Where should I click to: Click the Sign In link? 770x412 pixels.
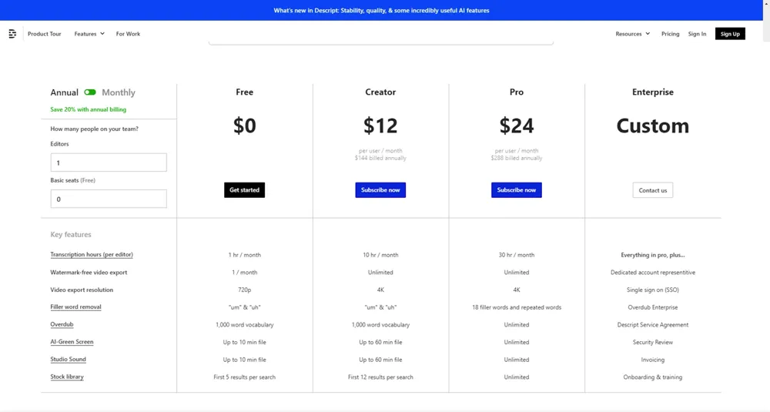[697, 34]
